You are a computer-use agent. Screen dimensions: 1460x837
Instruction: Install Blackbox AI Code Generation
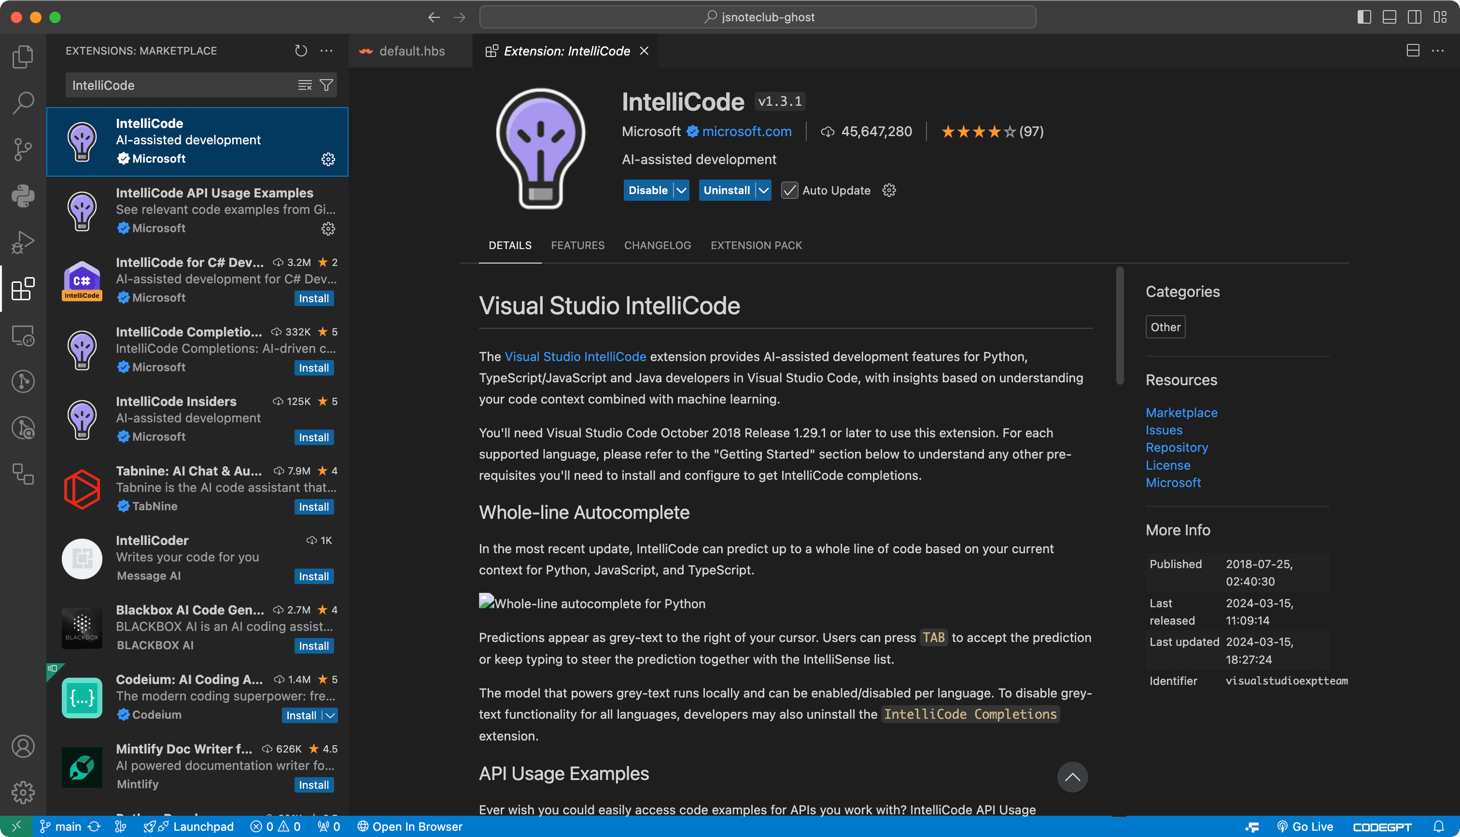[x=314, y=646]
